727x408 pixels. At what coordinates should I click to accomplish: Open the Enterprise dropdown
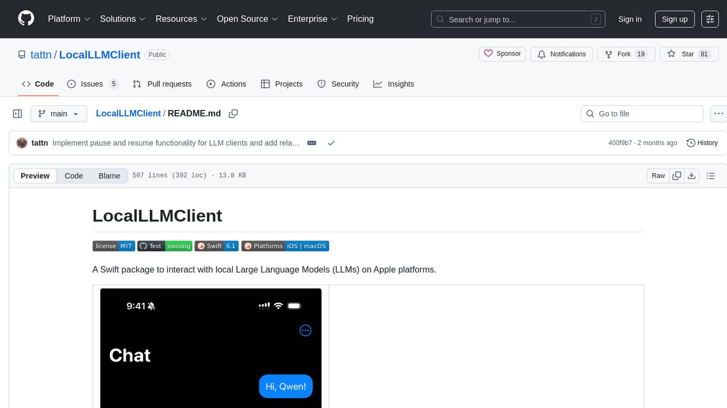(x=313, y=19)
